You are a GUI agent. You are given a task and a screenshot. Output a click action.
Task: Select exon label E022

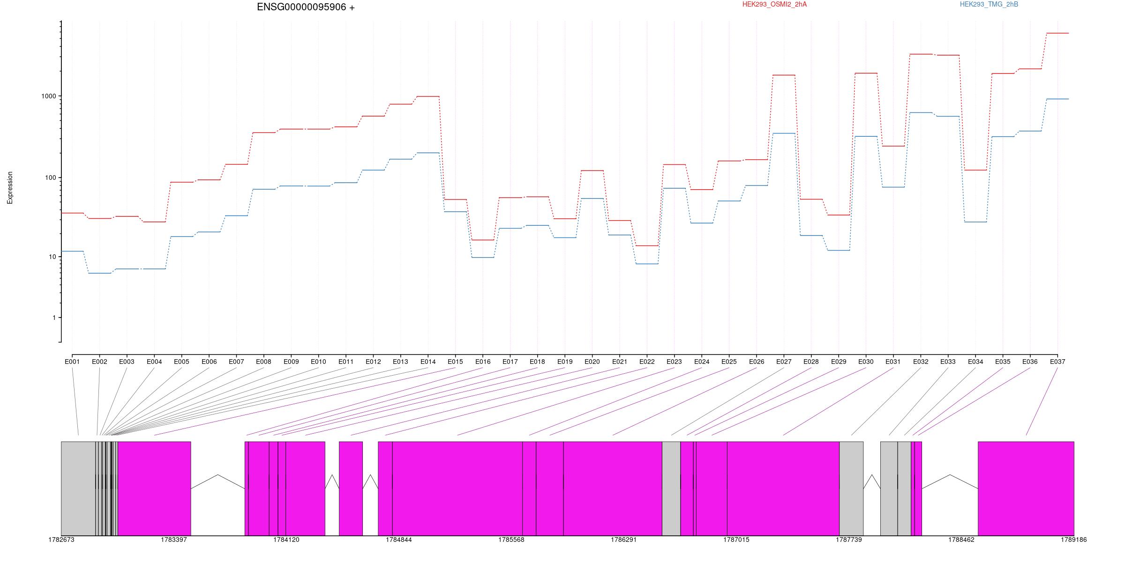(x=647, y=362)
